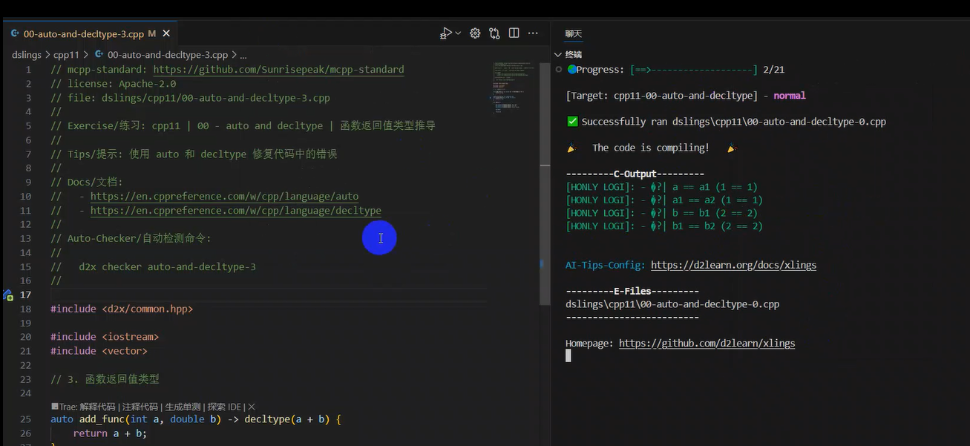The width and height of the screenshot is (970, 446).
Task: Open the 00-auto-and-decltype-3.cpp breadcrumb item
Action: tap(168, 55)
